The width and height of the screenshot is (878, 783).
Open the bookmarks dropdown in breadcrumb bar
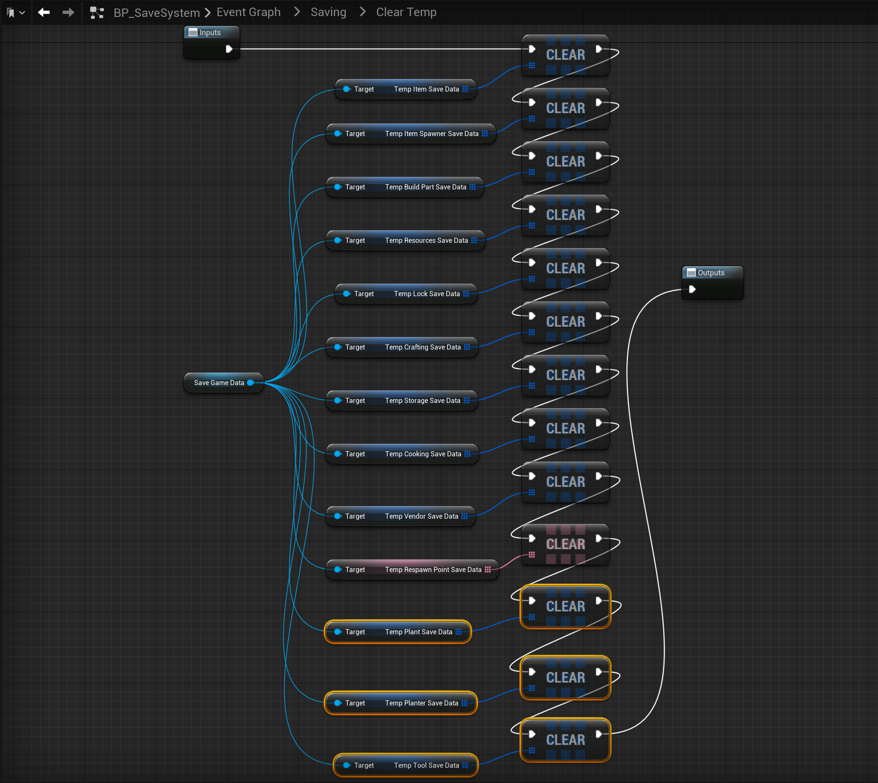[16, 12]
